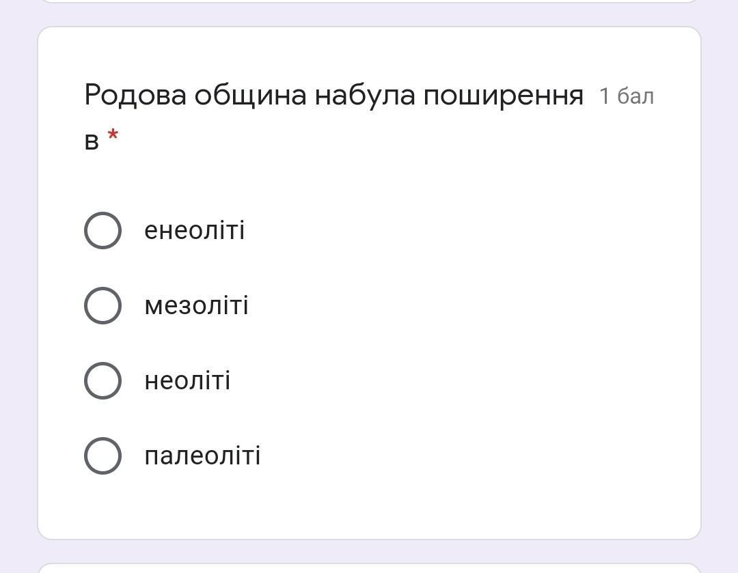
Task: Click the word "набула" in the question
Action: 364,95
